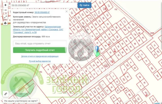Image resolution: width=162 pixels, height=104 pixels.
Task: Zoom in with the plus button
Action: [6, 5]
